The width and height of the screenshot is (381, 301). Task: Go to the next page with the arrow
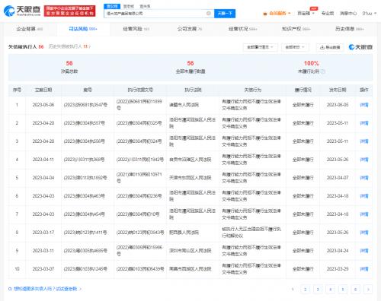[368, 289]
